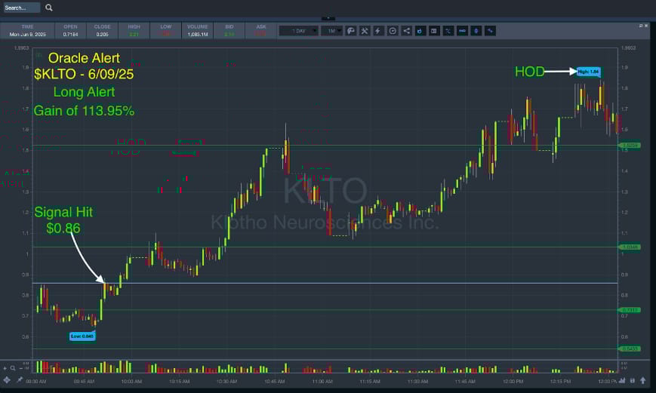Click the blue horizontal bar icon
The image size is (656, 393).
[x=462, y=31]
